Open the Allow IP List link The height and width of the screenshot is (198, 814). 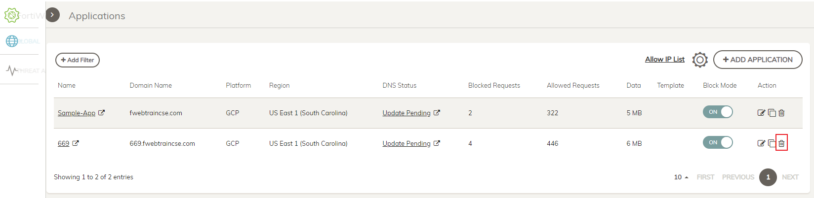665,59
